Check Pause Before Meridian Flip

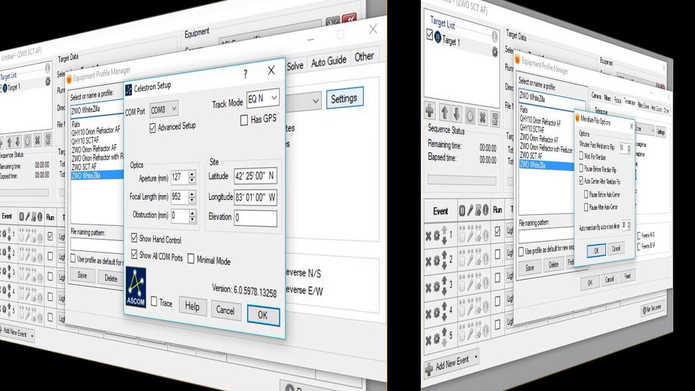pyautogui.click(x=582, y=169)
